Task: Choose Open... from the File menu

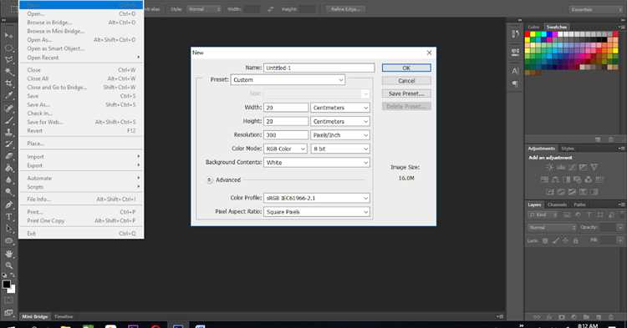Action: point(81,14)
